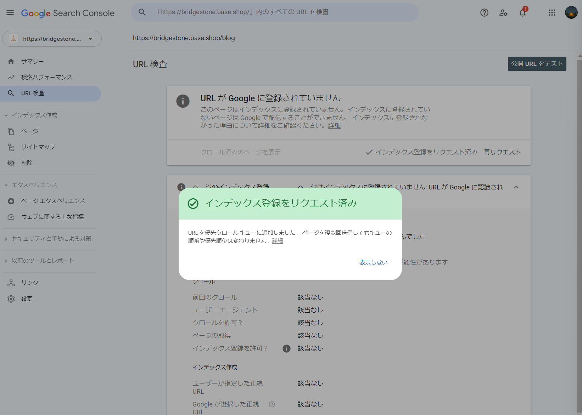Image resolution: width=582 pixels, height=415 pixels.
Task: Click info icon beside インデックス登録を許可？
Action: (x=286, y=348)
